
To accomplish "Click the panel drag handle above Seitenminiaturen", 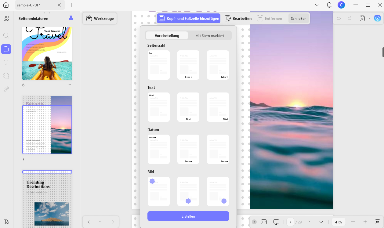I will 47,13.
